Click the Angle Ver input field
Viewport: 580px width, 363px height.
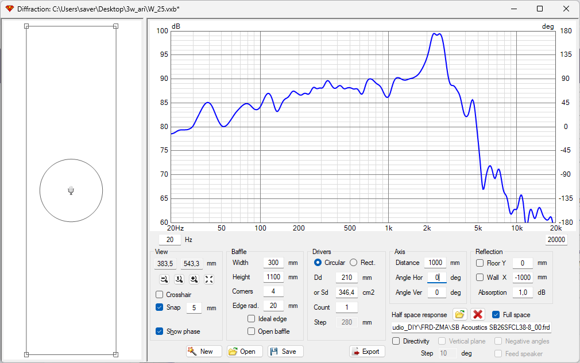(437, 292)
